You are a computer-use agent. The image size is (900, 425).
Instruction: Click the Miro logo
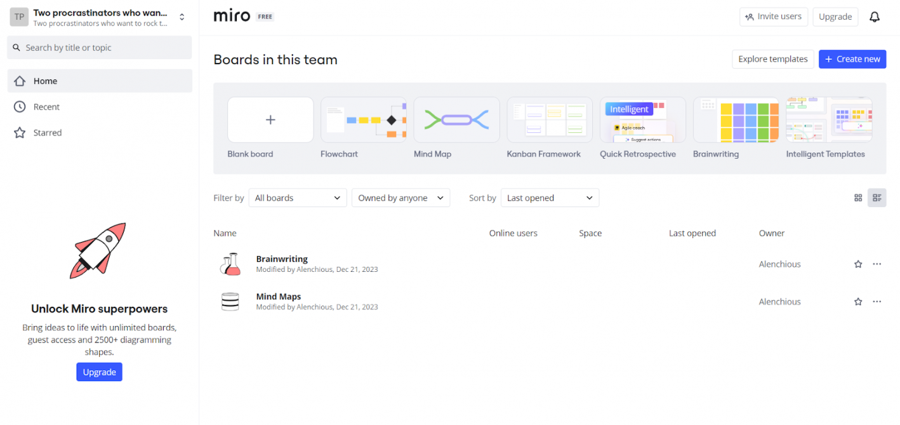(x=232, y=16)
